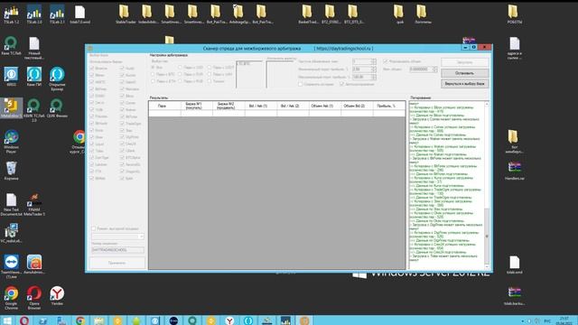Screen dimensions: 578x325
Task: Click the selected currencies list box
Action: click(x=249, y=74)
